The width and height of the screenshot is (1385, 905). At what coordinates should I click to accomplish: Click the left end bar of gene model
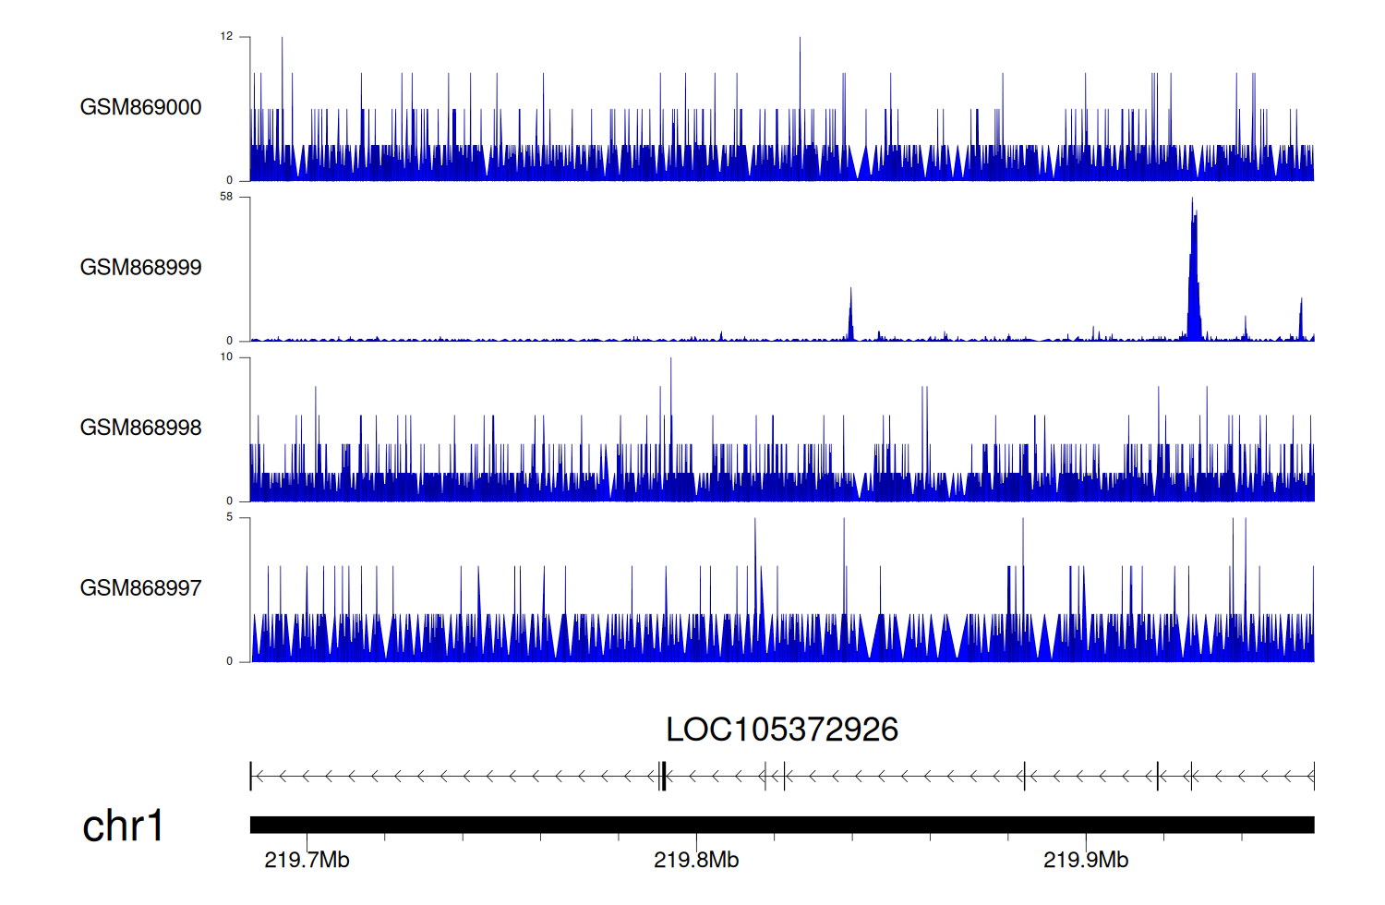pyautogui.click(x=251, y=777)
